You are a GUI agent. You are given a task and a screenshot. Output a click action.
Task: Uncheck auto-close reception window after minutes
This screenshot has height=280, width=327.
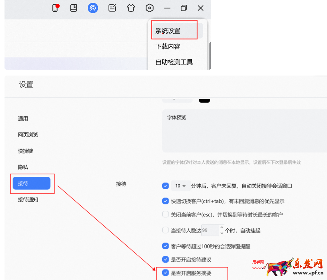point(166,186)
